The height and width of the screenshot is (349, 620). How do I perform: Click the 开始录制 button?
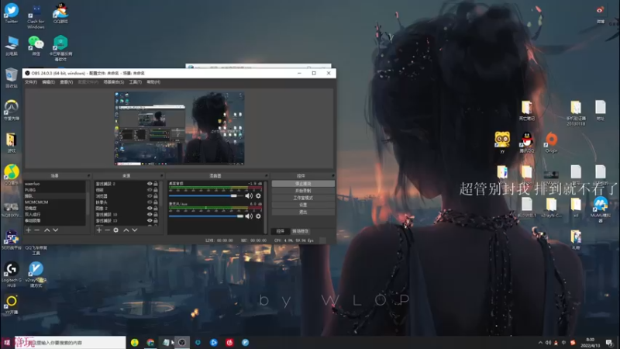coord(303,191)
